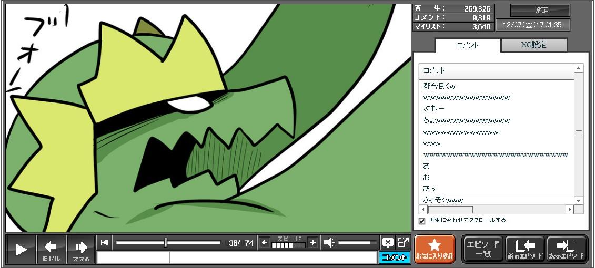The height and width of the screenshot is (268, 595).
Task: Mute audio via speaker icon
Action: click(329, 242)
